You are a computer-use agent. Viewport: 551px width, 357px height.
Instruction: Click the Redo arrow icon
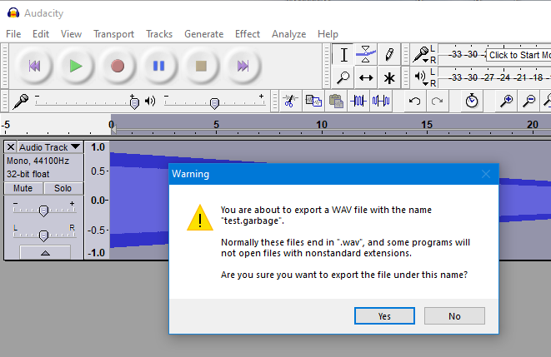(x=437, y=101)
